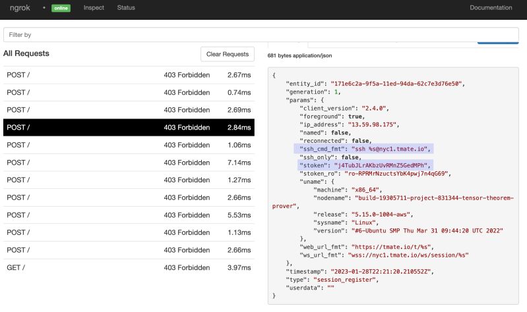Click the version value #6-Ubuntu SMP
This screenshot has height=312, width=527.
(427, 231)
